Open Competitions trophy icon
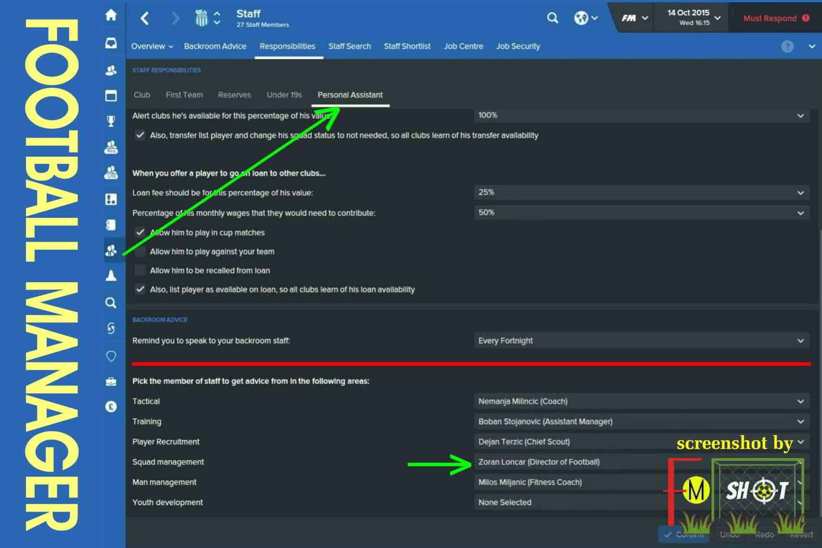 pos(111,121)
